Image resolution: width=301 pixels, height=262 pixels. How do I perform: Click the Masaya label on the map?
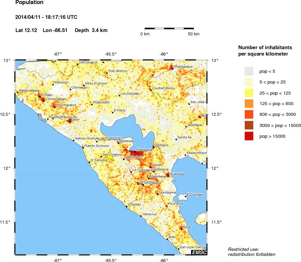[163, 169]
